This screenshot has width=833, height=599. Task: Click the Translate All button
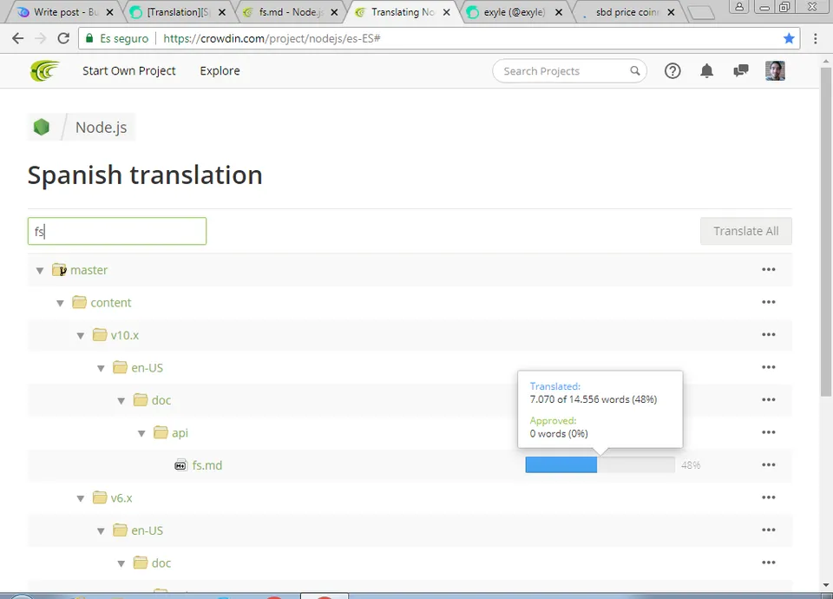(x=746, y=231)
